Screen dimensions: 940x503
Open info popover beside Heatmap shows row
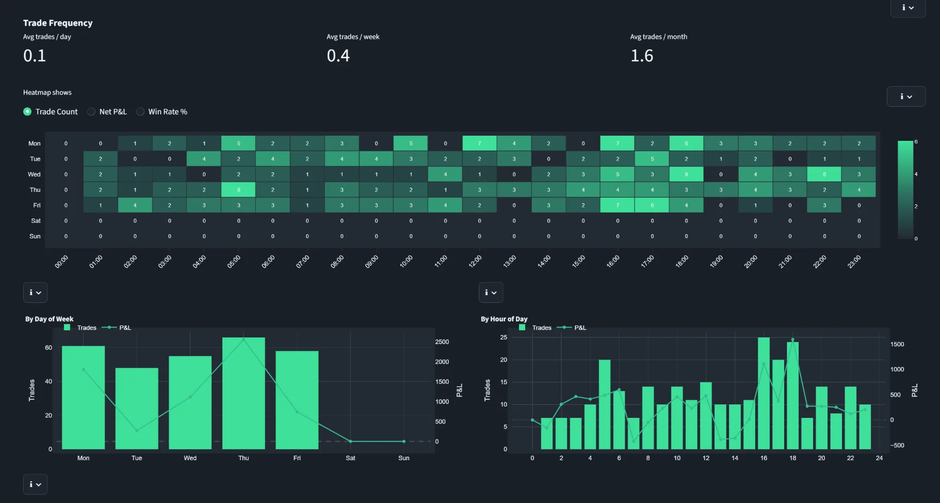click(906, 96)
